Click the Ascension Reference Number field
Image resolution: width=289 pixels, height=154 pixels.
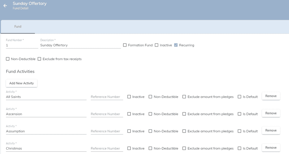[107, 114]
